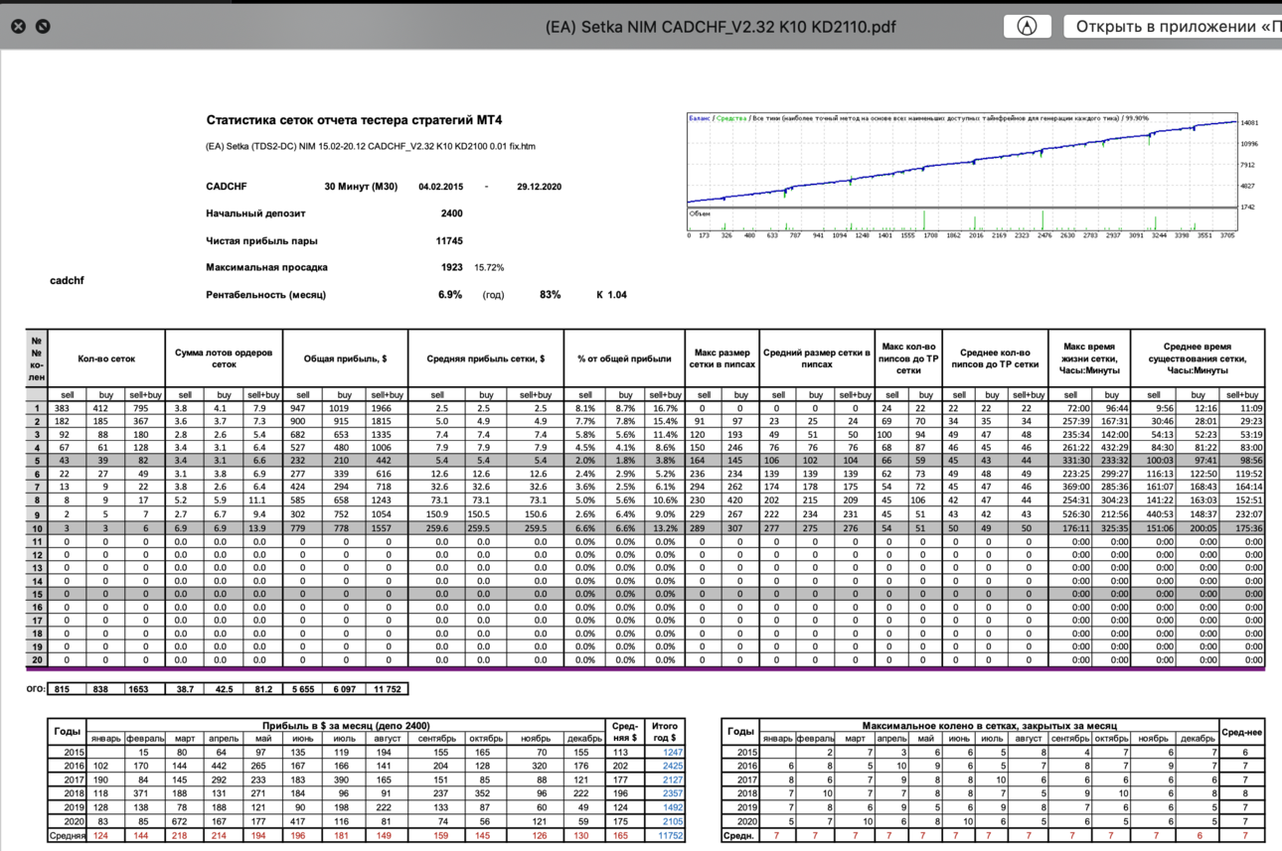Select the uppercase "CADCHF" pair label
Viewport: 1282px width, 851px height.
point(227,186)
